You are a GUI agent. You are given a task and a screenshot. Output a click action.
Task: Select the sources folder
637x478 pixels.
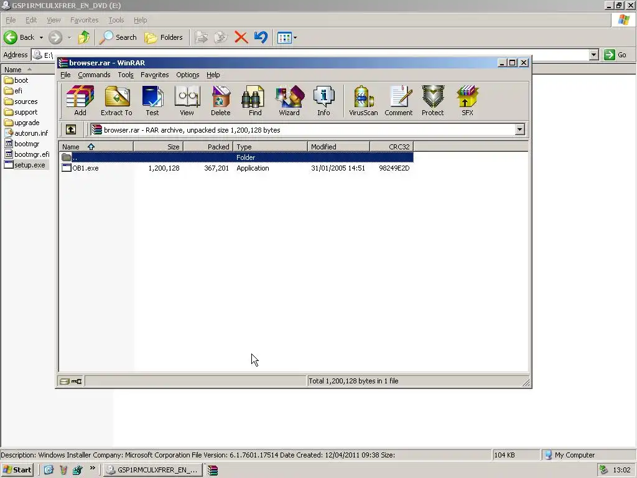pyautogui.click(x=21, y=101)
